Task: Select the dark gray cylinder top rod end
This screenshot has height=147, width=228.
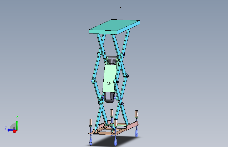Action: (112, 60)
